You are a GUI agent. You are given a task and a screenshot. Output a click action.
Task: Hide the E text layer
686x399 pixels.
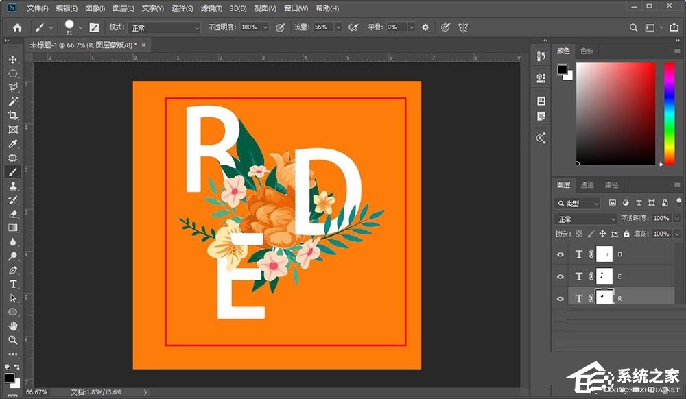559,276
